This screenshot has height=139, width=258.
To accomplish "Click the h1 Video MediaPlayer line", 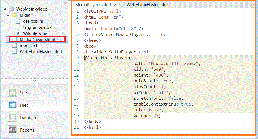I will (x=117, y=52).
